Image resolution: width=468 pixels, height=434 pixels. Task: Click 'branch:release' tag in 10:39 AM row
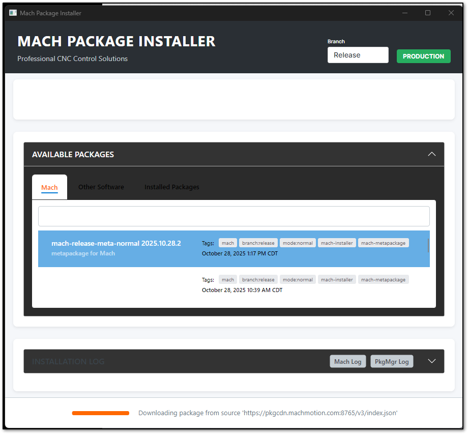[x=258, y=280]
